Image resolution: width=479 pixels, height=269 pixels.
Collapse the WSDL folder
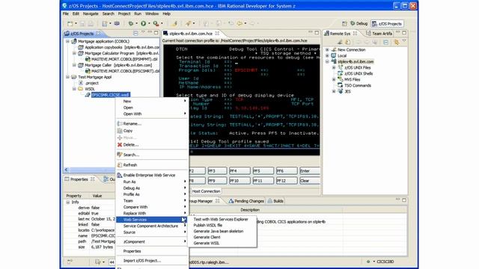[74, 89]
